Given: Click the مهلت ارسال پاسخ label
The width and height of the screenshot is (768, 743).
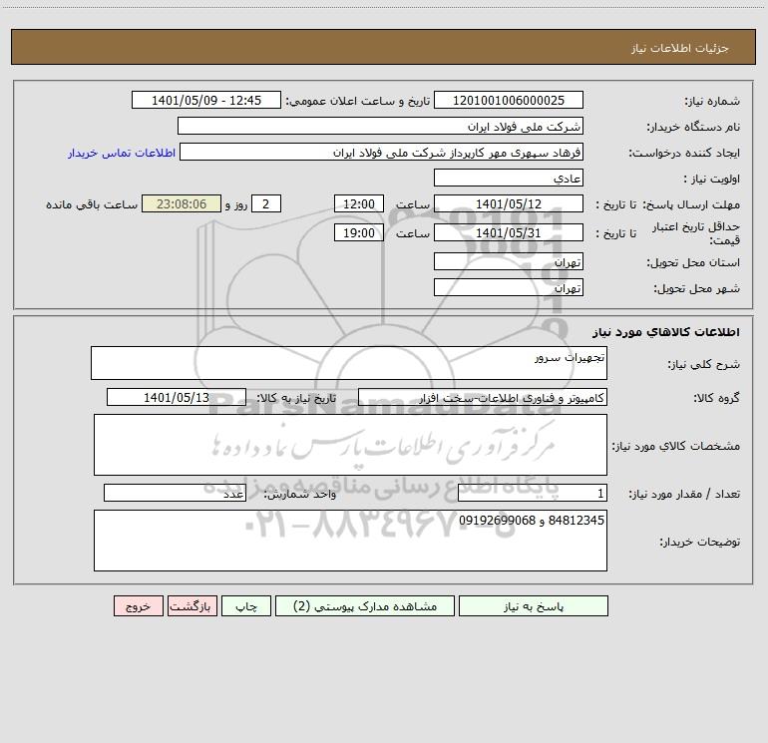Looking at the screenshot, I should tap(691, 204).
